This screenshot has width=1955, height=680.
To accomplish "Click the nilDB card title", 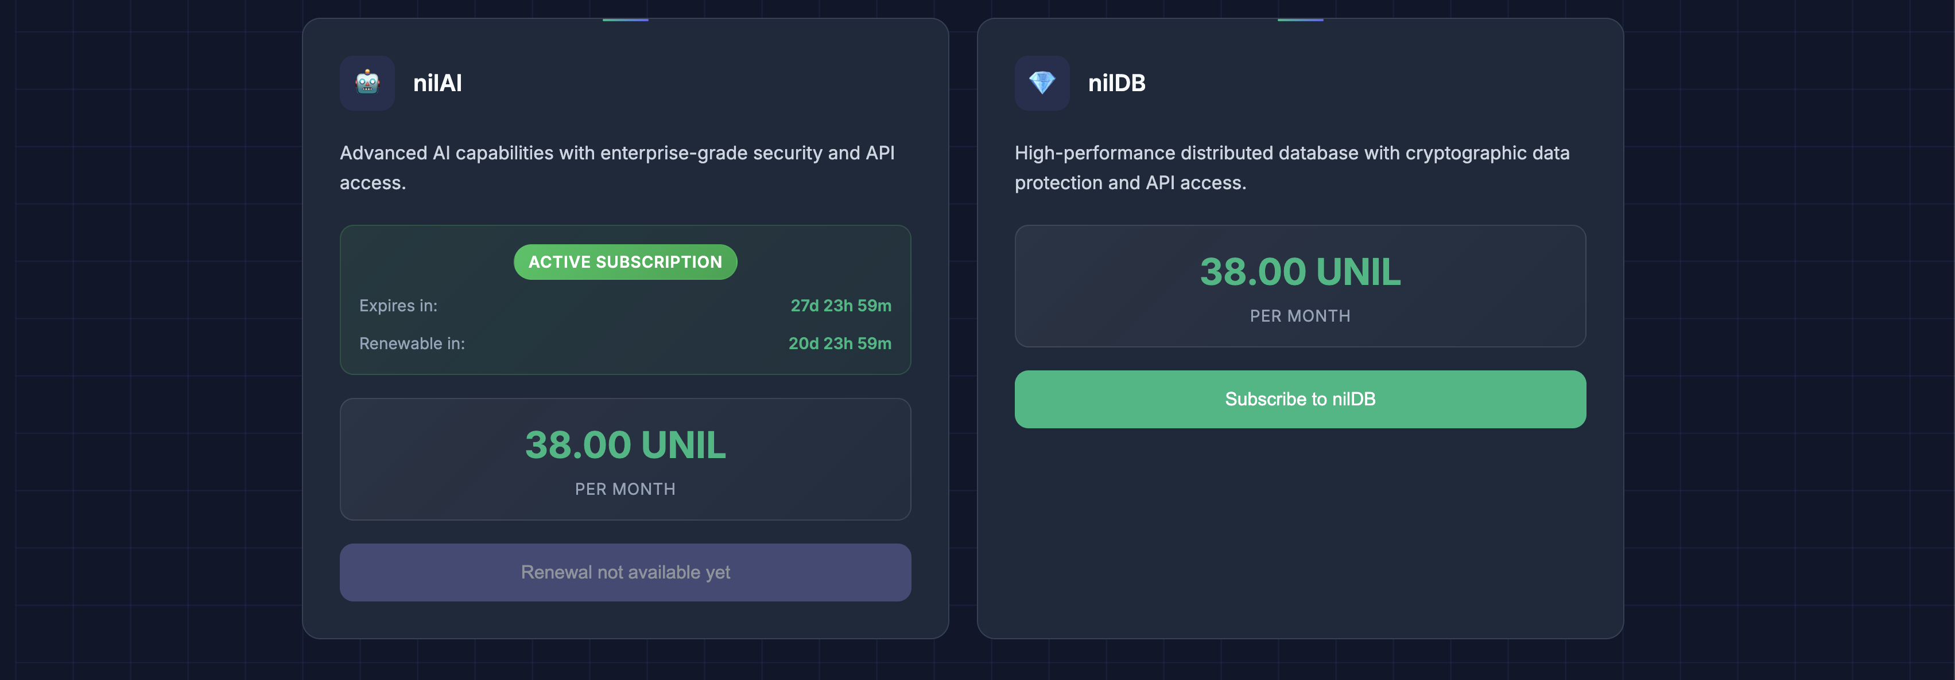I will click(1116, 83).
